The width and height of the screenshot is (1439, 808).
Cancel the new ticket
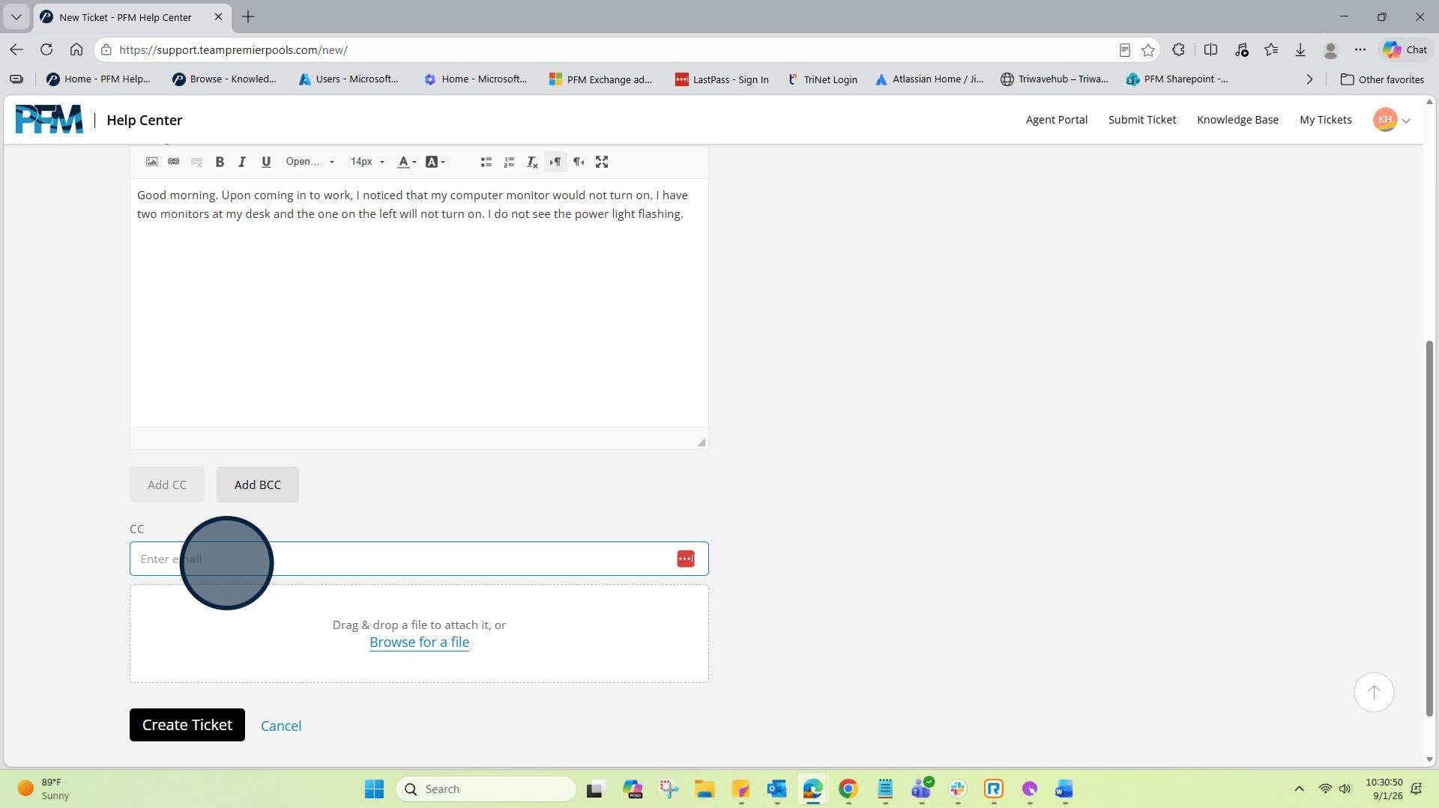(x=281, y=726)
